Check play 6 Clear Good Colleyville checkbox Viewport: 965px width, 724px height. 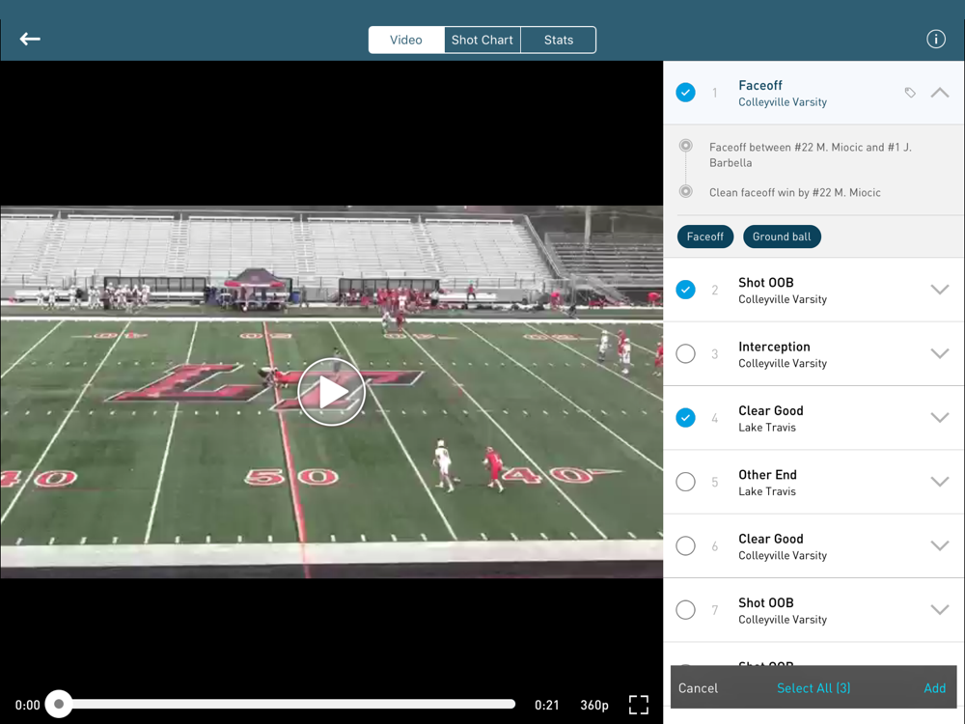click(685, 545)
